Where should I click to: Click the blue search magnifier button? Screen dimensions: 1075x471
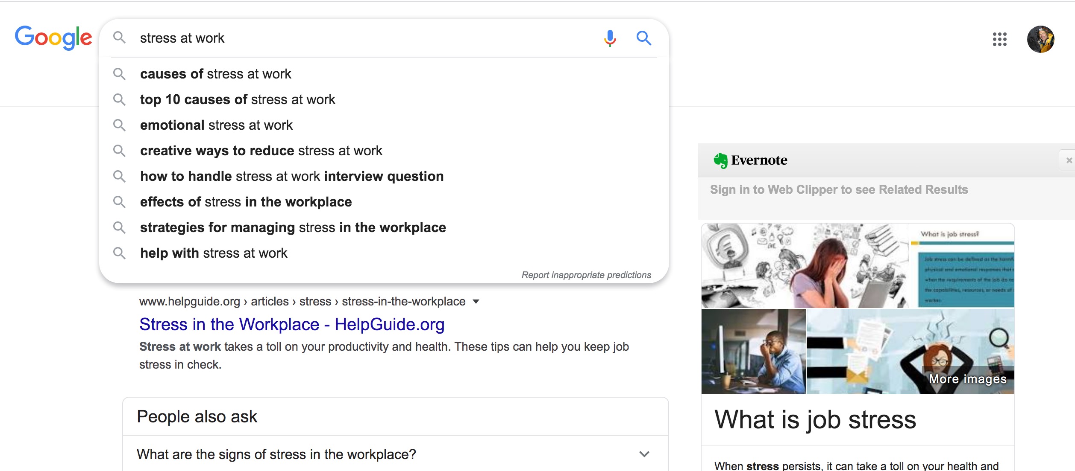[643, 38]
